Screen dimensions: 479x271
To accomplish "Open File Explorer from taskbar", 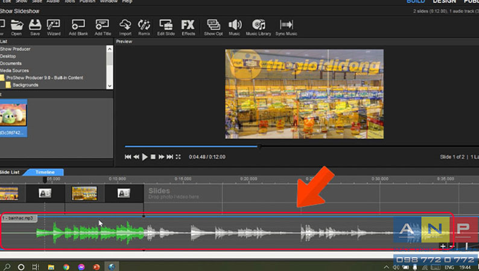I will [51, 267].
